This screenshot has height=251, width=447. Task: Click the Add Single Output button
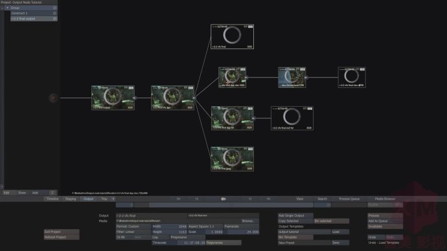pyautogui.click(x=295, y=215)
